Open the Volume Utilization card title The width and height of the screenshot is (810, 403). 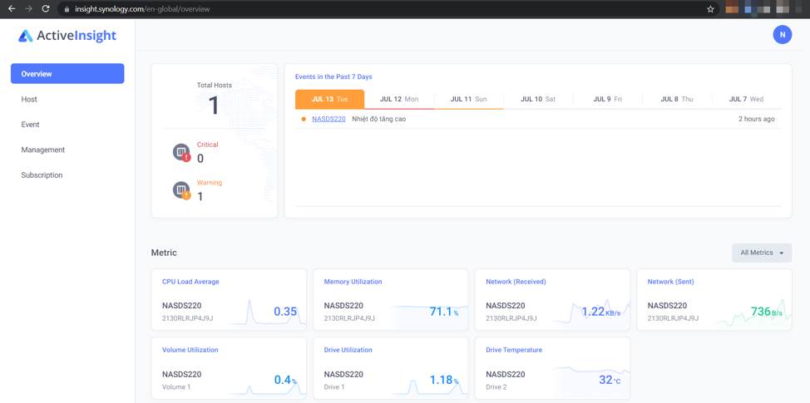(190, 350)
